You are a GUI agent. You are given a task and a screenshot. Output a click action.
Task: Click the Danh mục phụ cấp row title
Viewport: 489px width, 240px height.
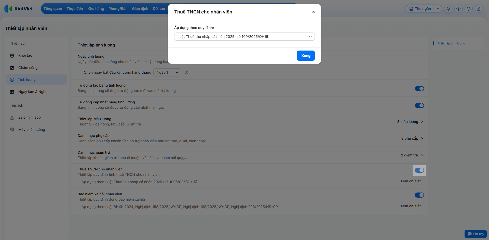[93, 136]
